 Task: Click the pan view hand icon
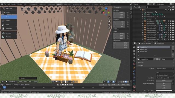(x=109, y=21)
